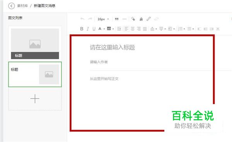Select the second article card titled 标题
232x142 pixels.
[x=35, y=74]
